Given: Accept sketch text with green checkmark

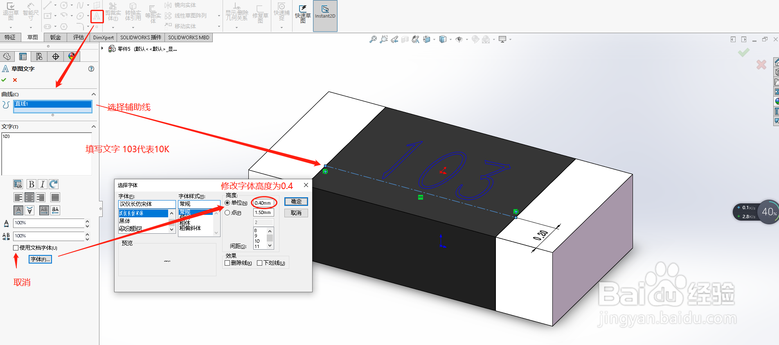Looking at the screenshot, I should [4, 80].
